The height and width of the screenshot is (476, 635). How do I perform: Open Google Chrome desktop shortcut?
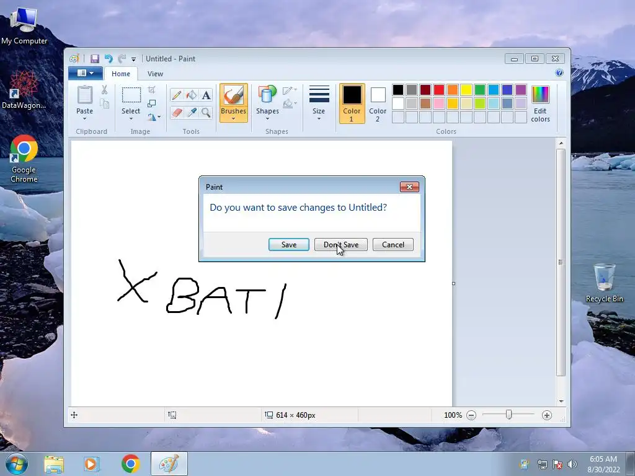pyautogui.click(x=24, y=159)
